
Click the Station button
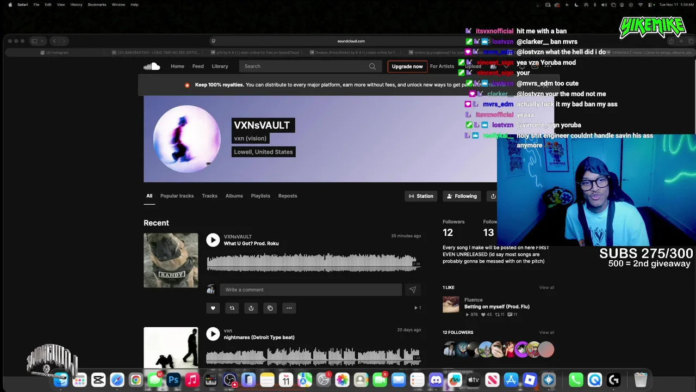[x=421, y=196]
